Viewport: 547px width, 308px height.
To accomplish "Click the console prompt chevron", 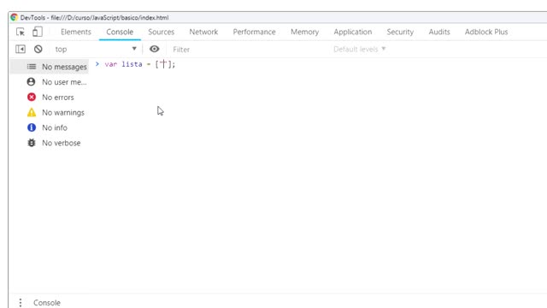I will (97, 64).
